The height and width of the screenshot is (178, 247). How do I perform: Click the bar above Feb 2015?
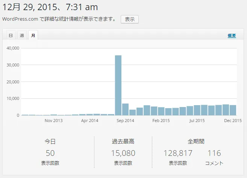(161, 111)
